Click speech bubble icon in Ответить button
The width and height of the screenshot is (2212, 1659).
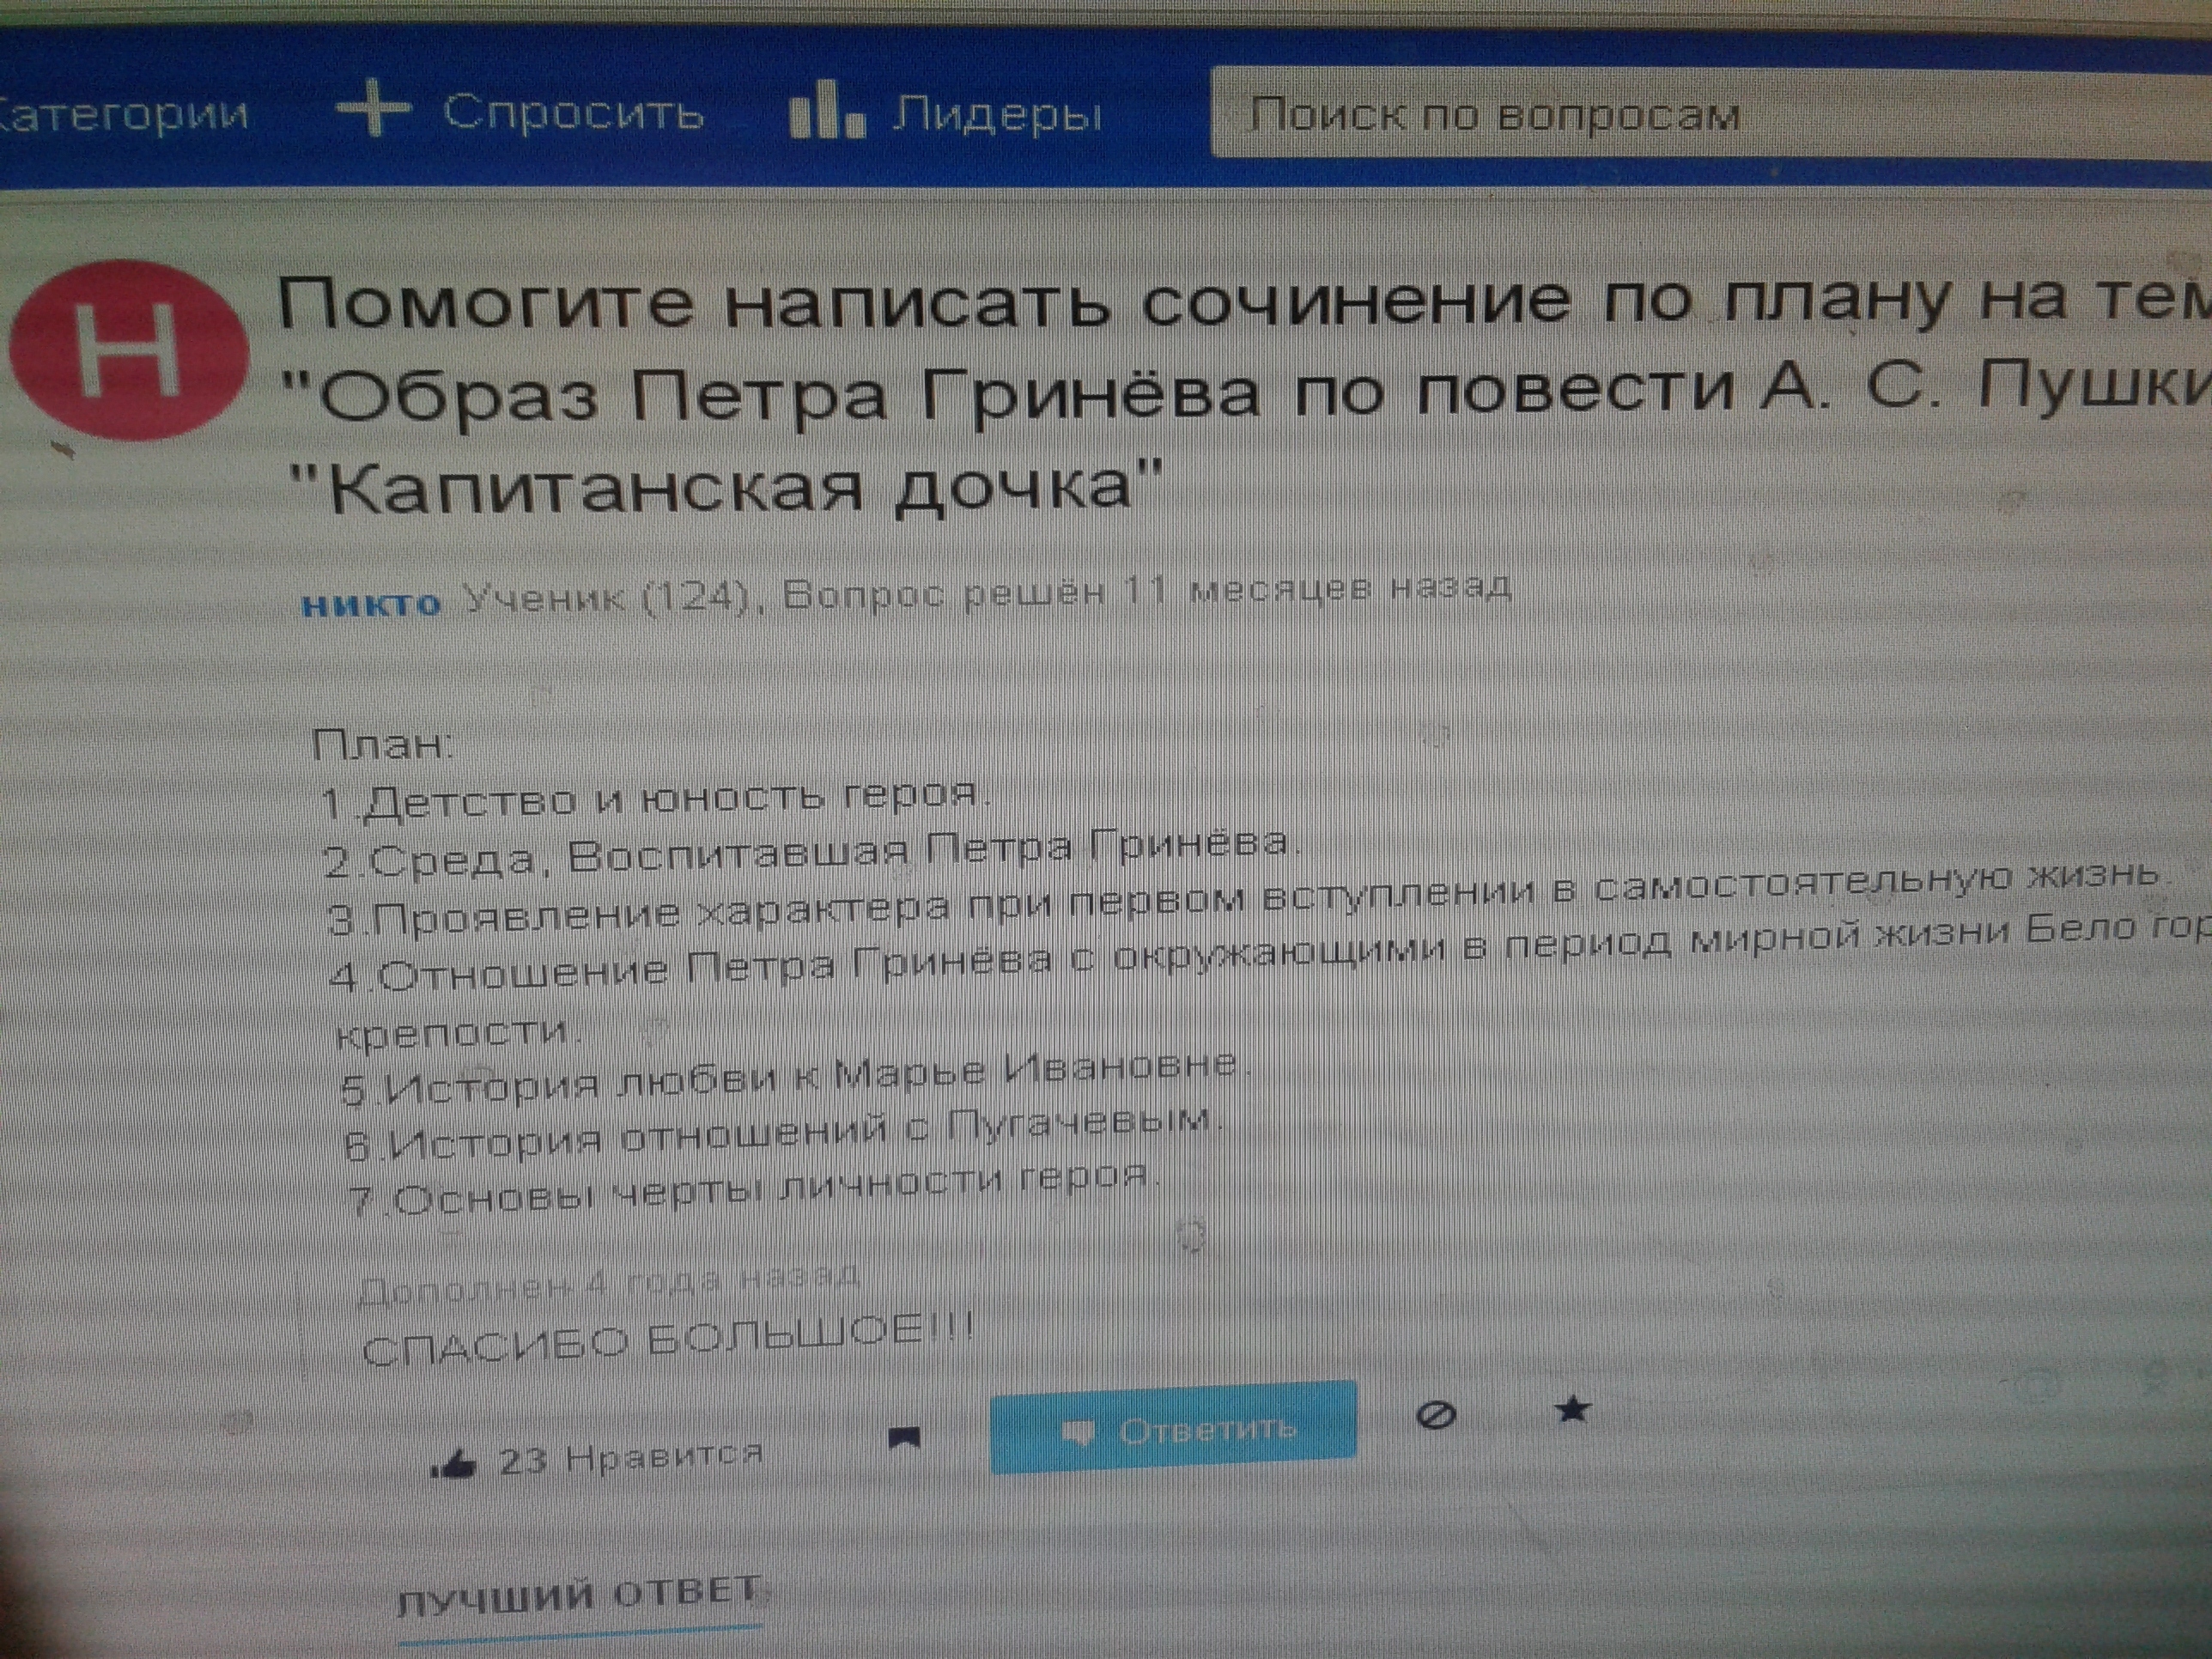(x=1078, y=1432)
